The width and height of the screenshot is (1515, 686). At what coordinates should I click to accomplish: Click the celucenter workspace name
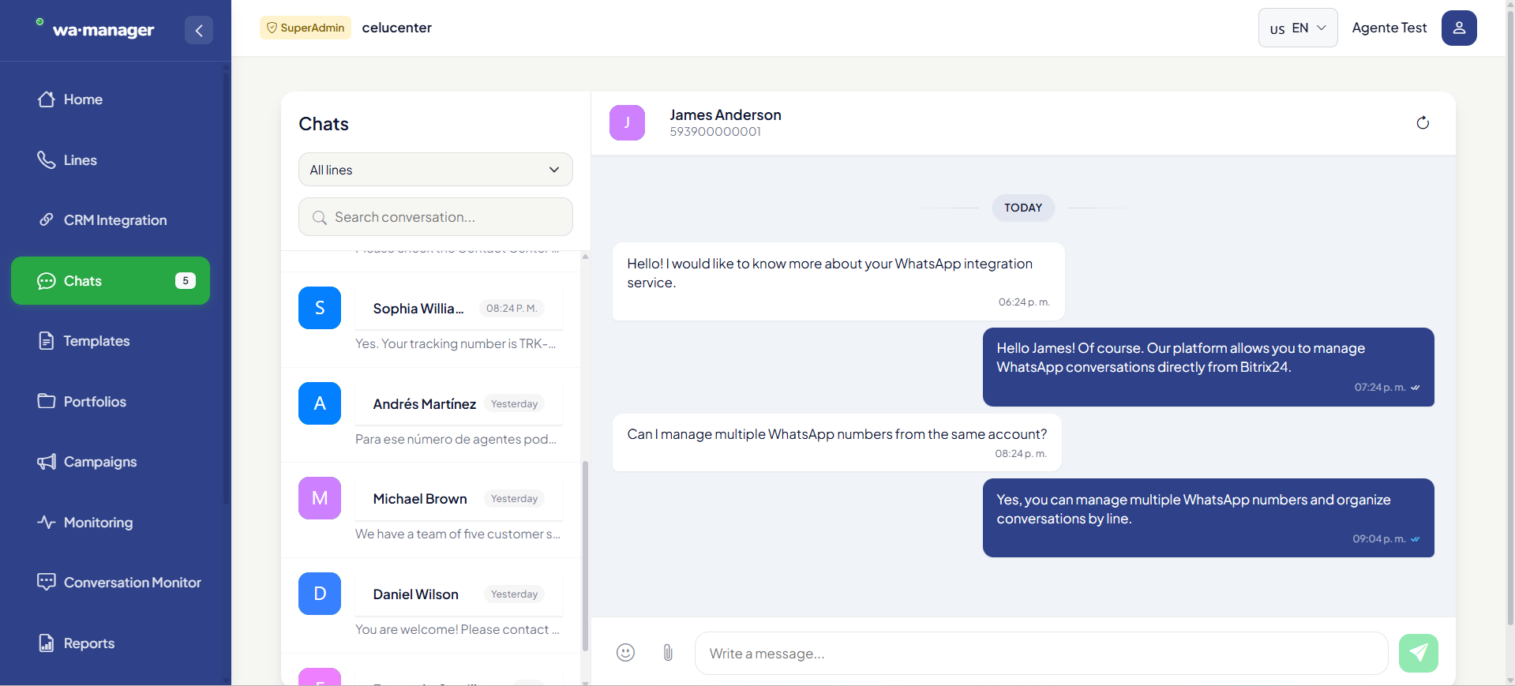(x=397, y=28)
